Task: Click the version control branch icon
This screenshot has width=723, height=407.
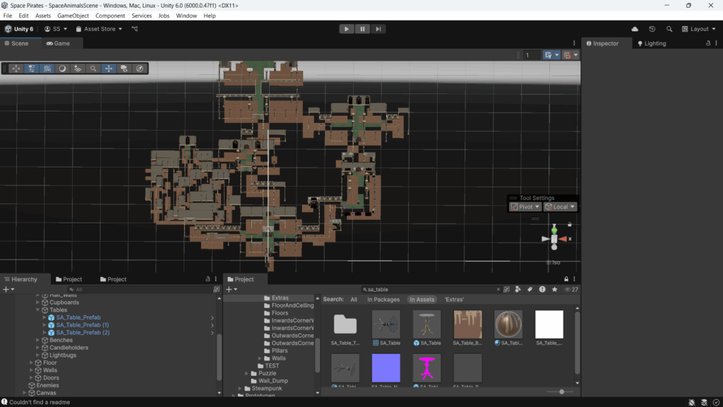Action: point(134,29)
